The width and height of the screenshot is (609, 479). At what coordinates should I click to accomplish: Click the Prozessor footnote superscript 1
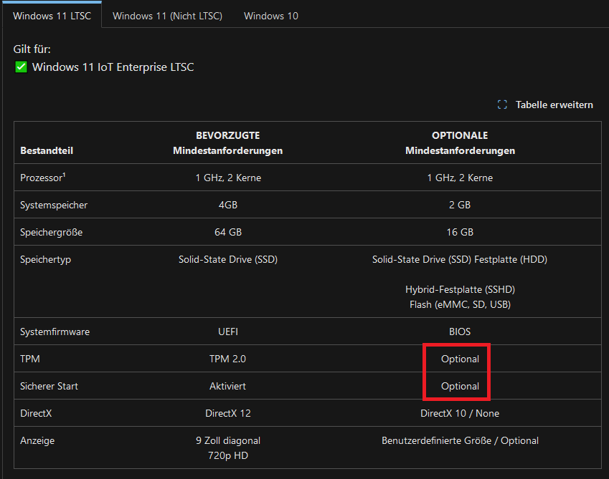(x=64, y=175)
